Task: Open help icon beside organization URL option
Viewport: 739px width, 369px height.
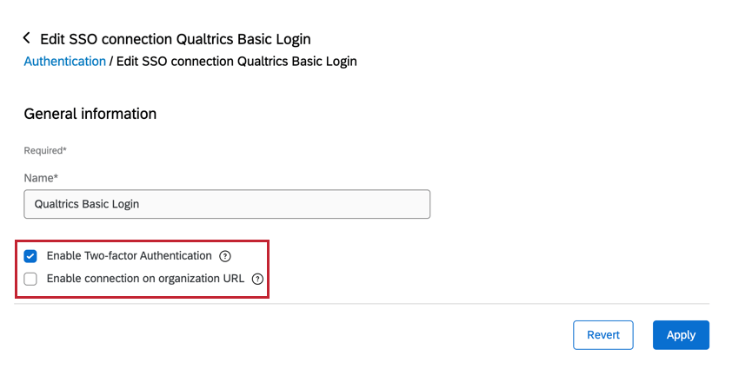Action: [x=257, y=280]
